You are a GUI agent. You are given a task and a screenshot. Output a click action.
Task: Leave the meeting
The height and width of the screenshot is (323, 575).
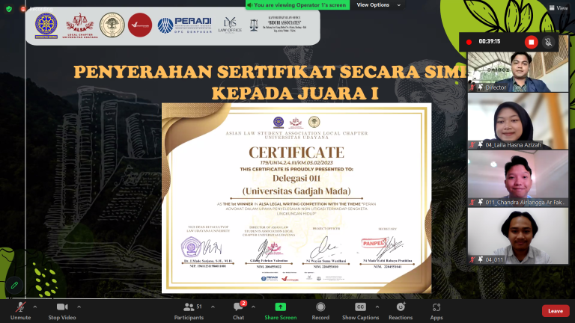pyautogui.click(x=556, y=311)
